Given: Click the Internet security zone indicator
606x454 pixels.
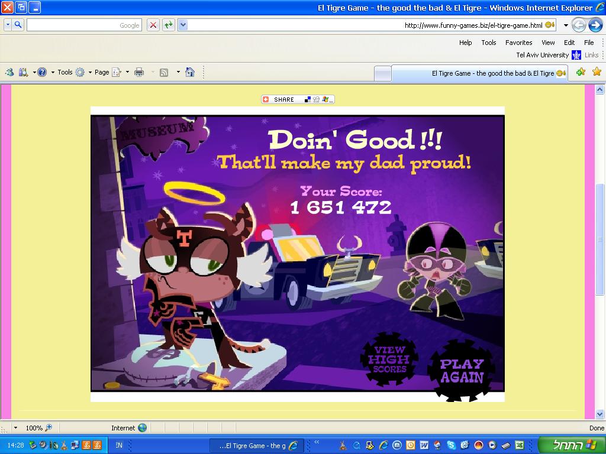Looking at the screenshot, I should [x=128, y=428].
